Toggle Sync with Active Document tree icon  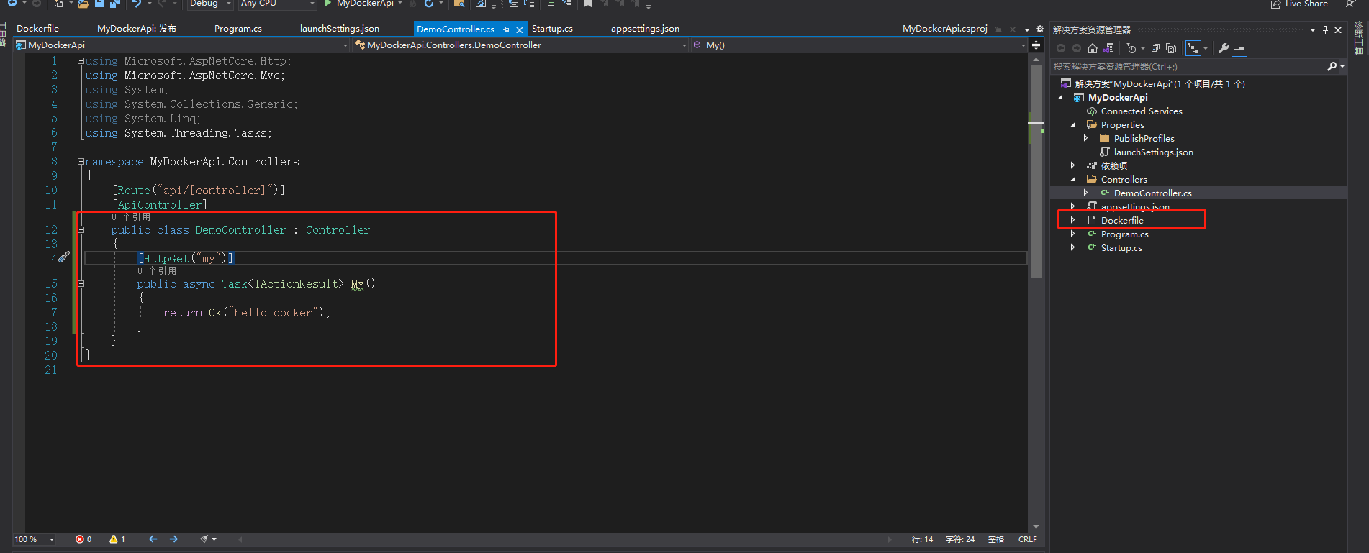click(x=1193, y=48)
